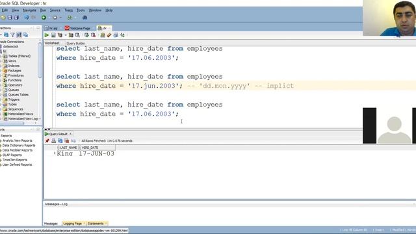Screen dimensions: 416x234
Task: Switch to the hr.sql tab
Action: coord(53,28)
